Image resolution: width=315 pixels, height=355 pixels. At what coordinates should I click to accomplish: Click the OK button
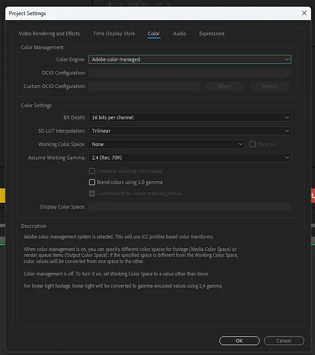239,341
